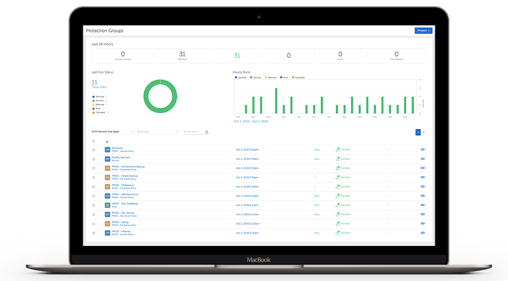Select the PROD - SQL DataBases checkbox

94,205
